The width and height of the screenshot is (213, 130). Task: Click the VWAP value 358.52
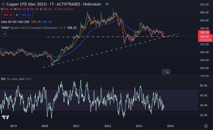(x=72, y=28)
